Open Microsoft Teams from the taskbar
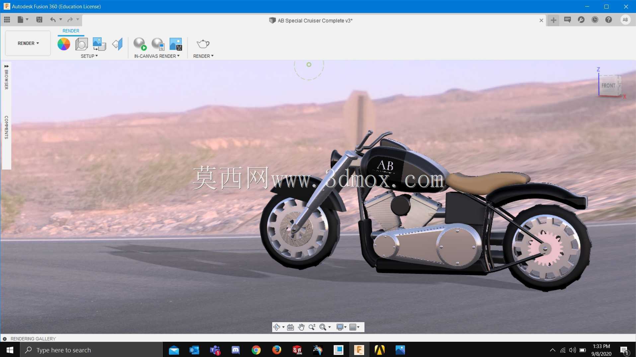 (x=215, y=350)
